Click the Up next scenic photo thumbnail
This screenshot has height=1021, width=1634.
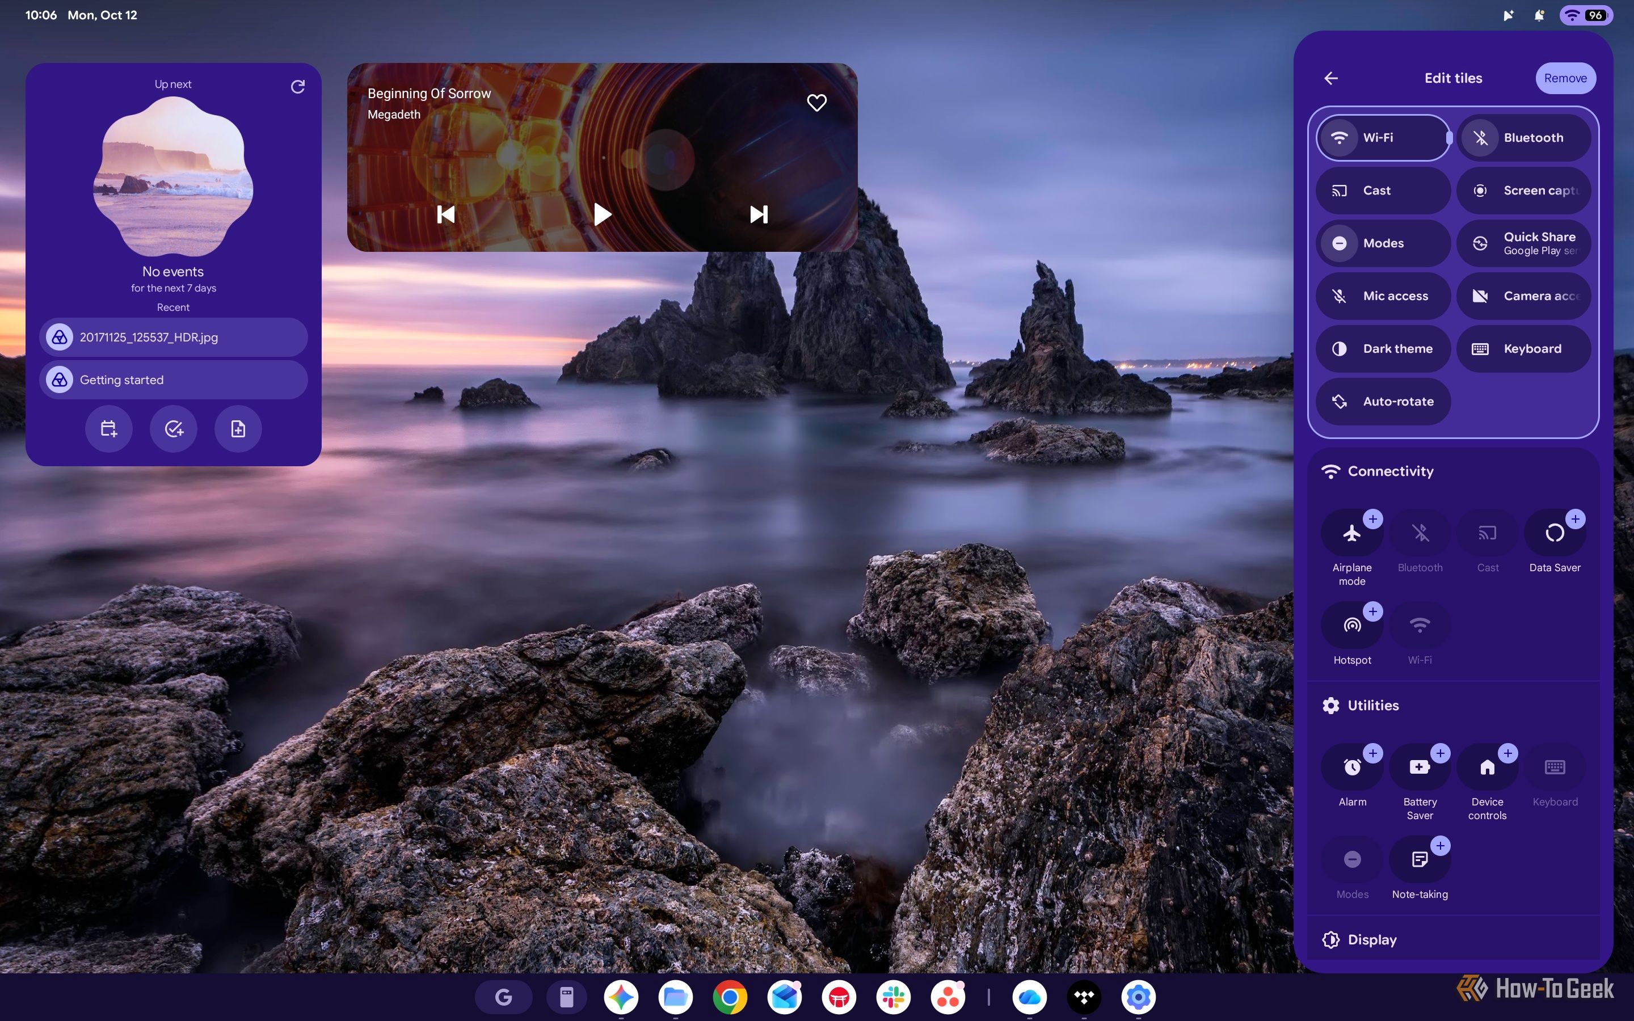[x=173, y=177]
